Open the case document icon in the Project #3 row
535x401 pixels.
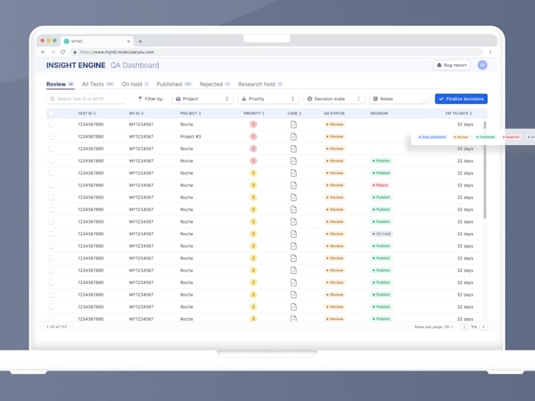tap(294, 136)
